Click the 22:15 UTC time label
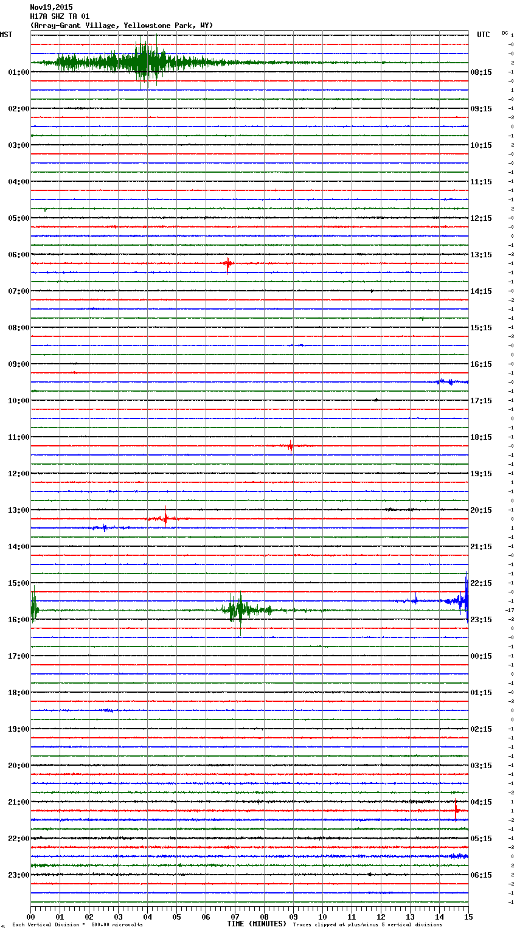Image resolution: width=517 pixels, height=933 pixels. tap(481, 583)
